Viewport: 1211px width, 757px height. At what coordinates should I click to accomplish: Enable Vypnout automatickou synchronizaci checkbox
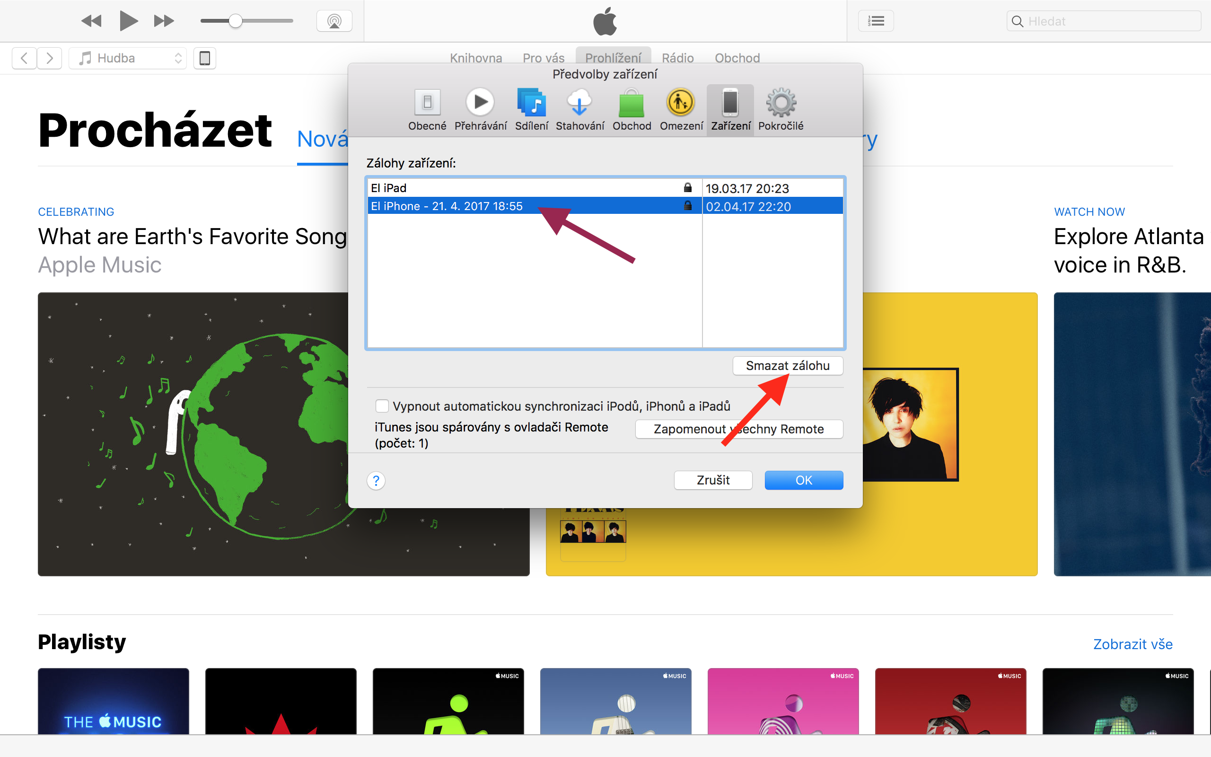tap(382, 405)
